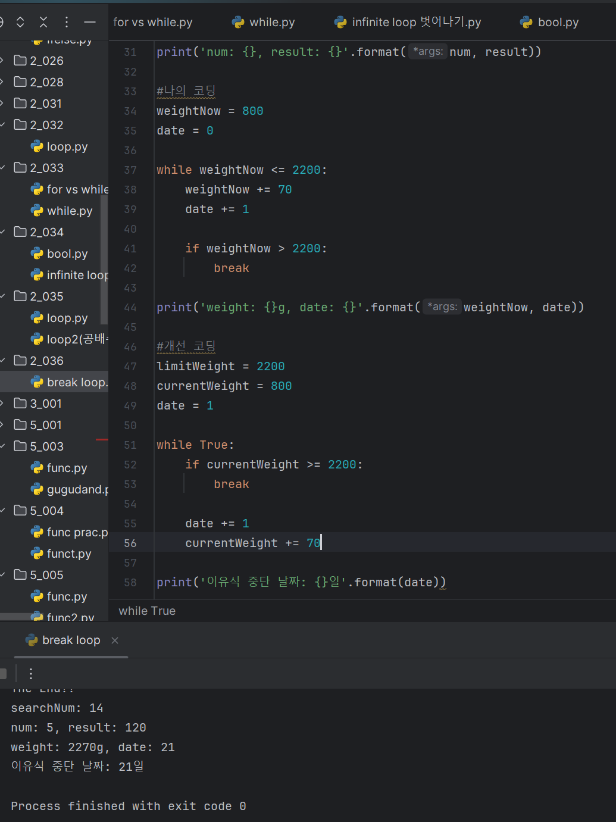
Task: Collapse folder 2_032
Action: (x=2, y=125)
